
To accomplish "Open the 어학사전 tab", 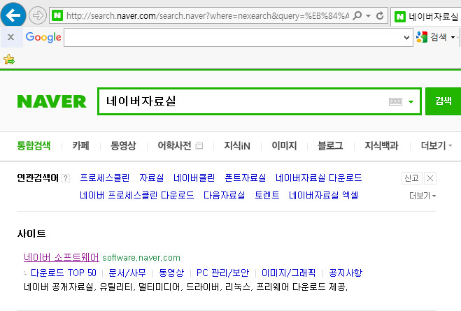I will [174, 145].
